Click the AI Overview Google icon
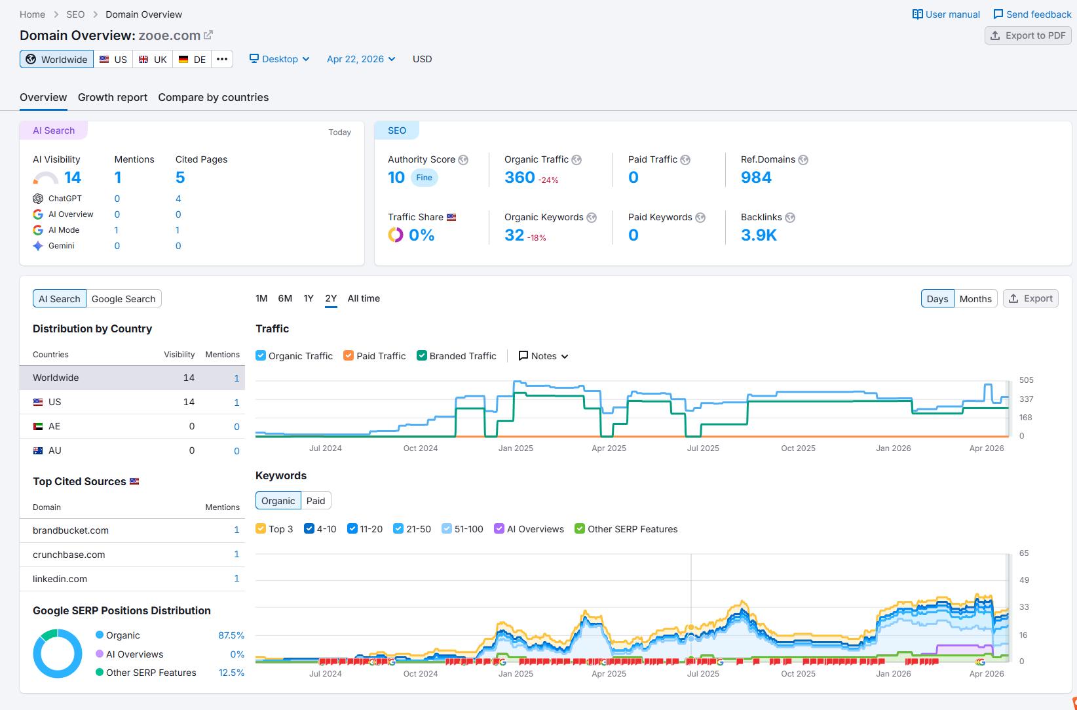This screenshot has width=1077, height=710. [38, 214]
